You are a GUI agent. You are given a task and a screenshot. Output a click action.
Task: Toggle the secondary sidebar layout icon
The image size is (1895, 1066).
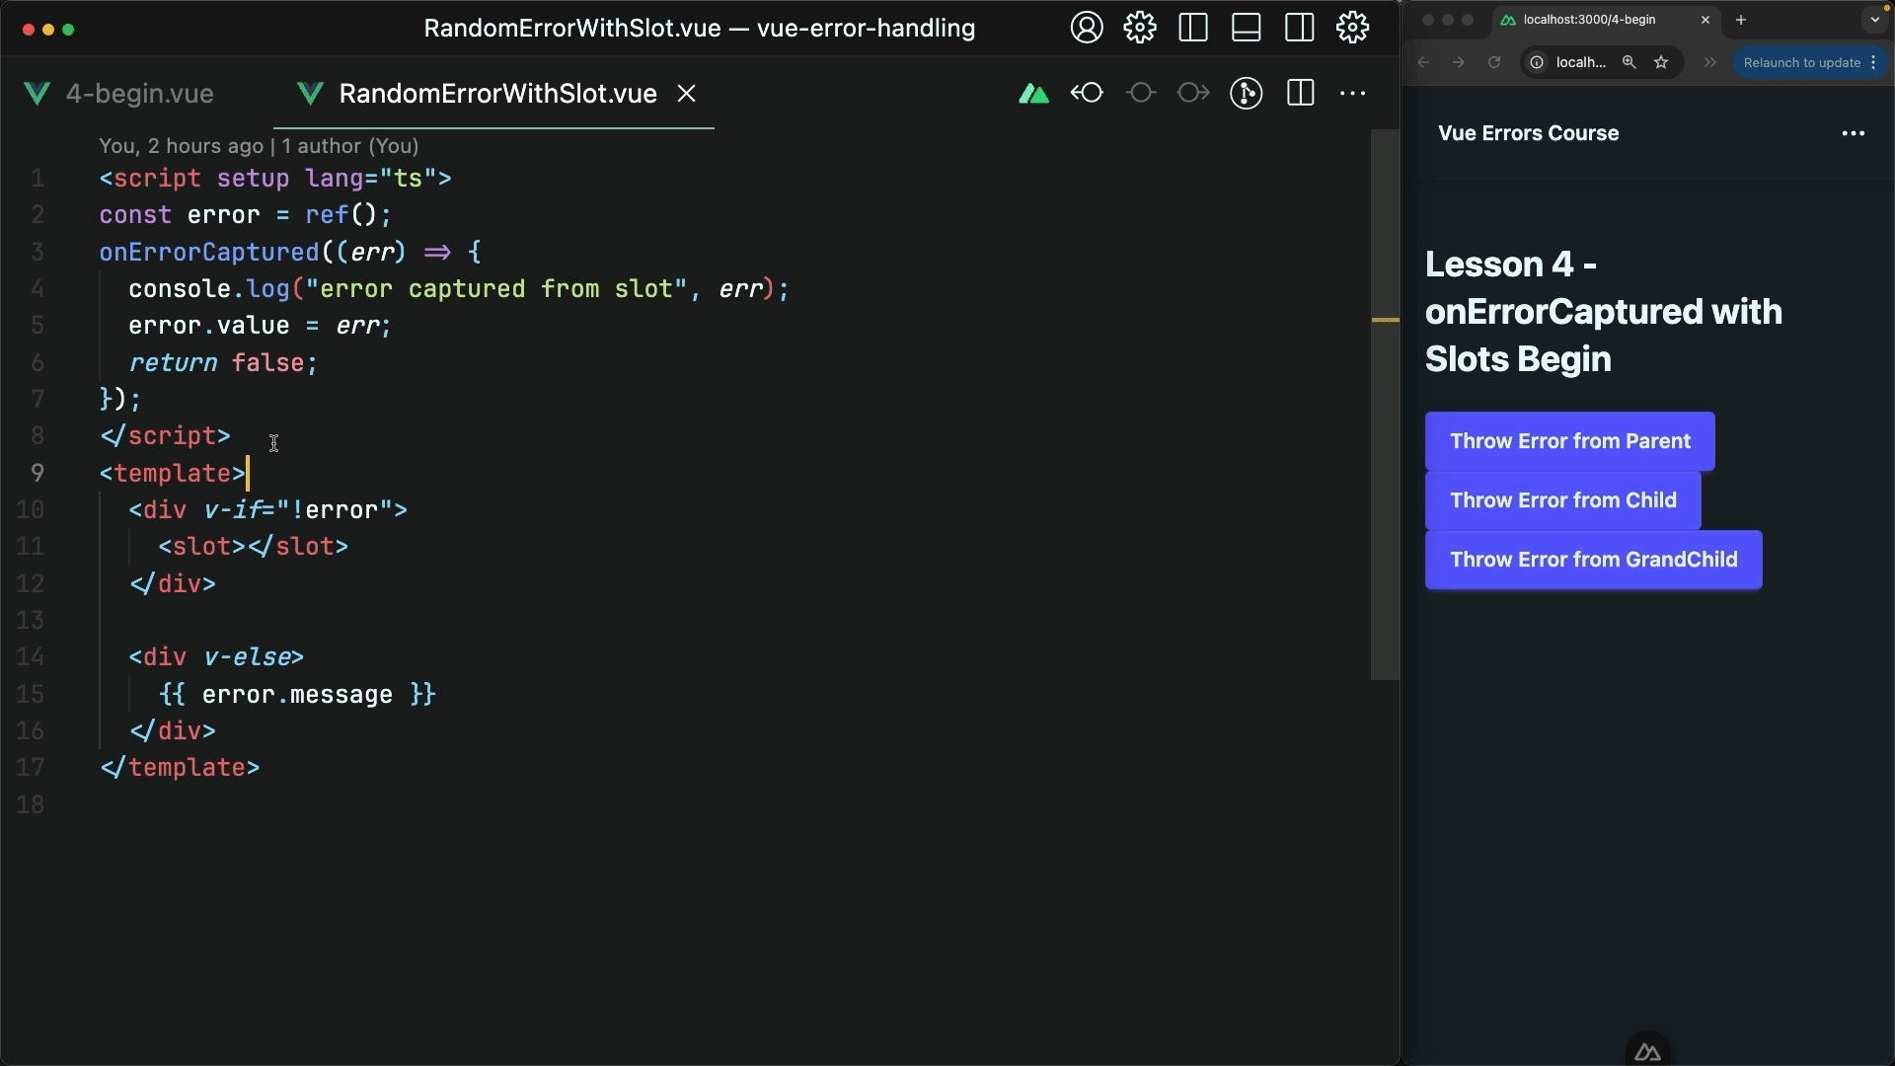(x=1300, y=28)
